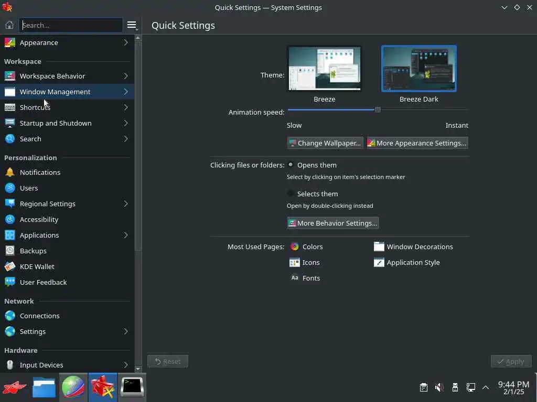Screen dimensions: 537x402
Task: Click the Startup and Shutdown icon
Action: (x=10, y=123)
